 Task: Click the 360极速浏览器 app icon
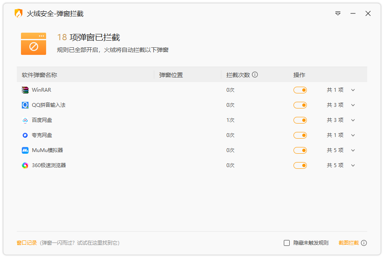[24, 165]
